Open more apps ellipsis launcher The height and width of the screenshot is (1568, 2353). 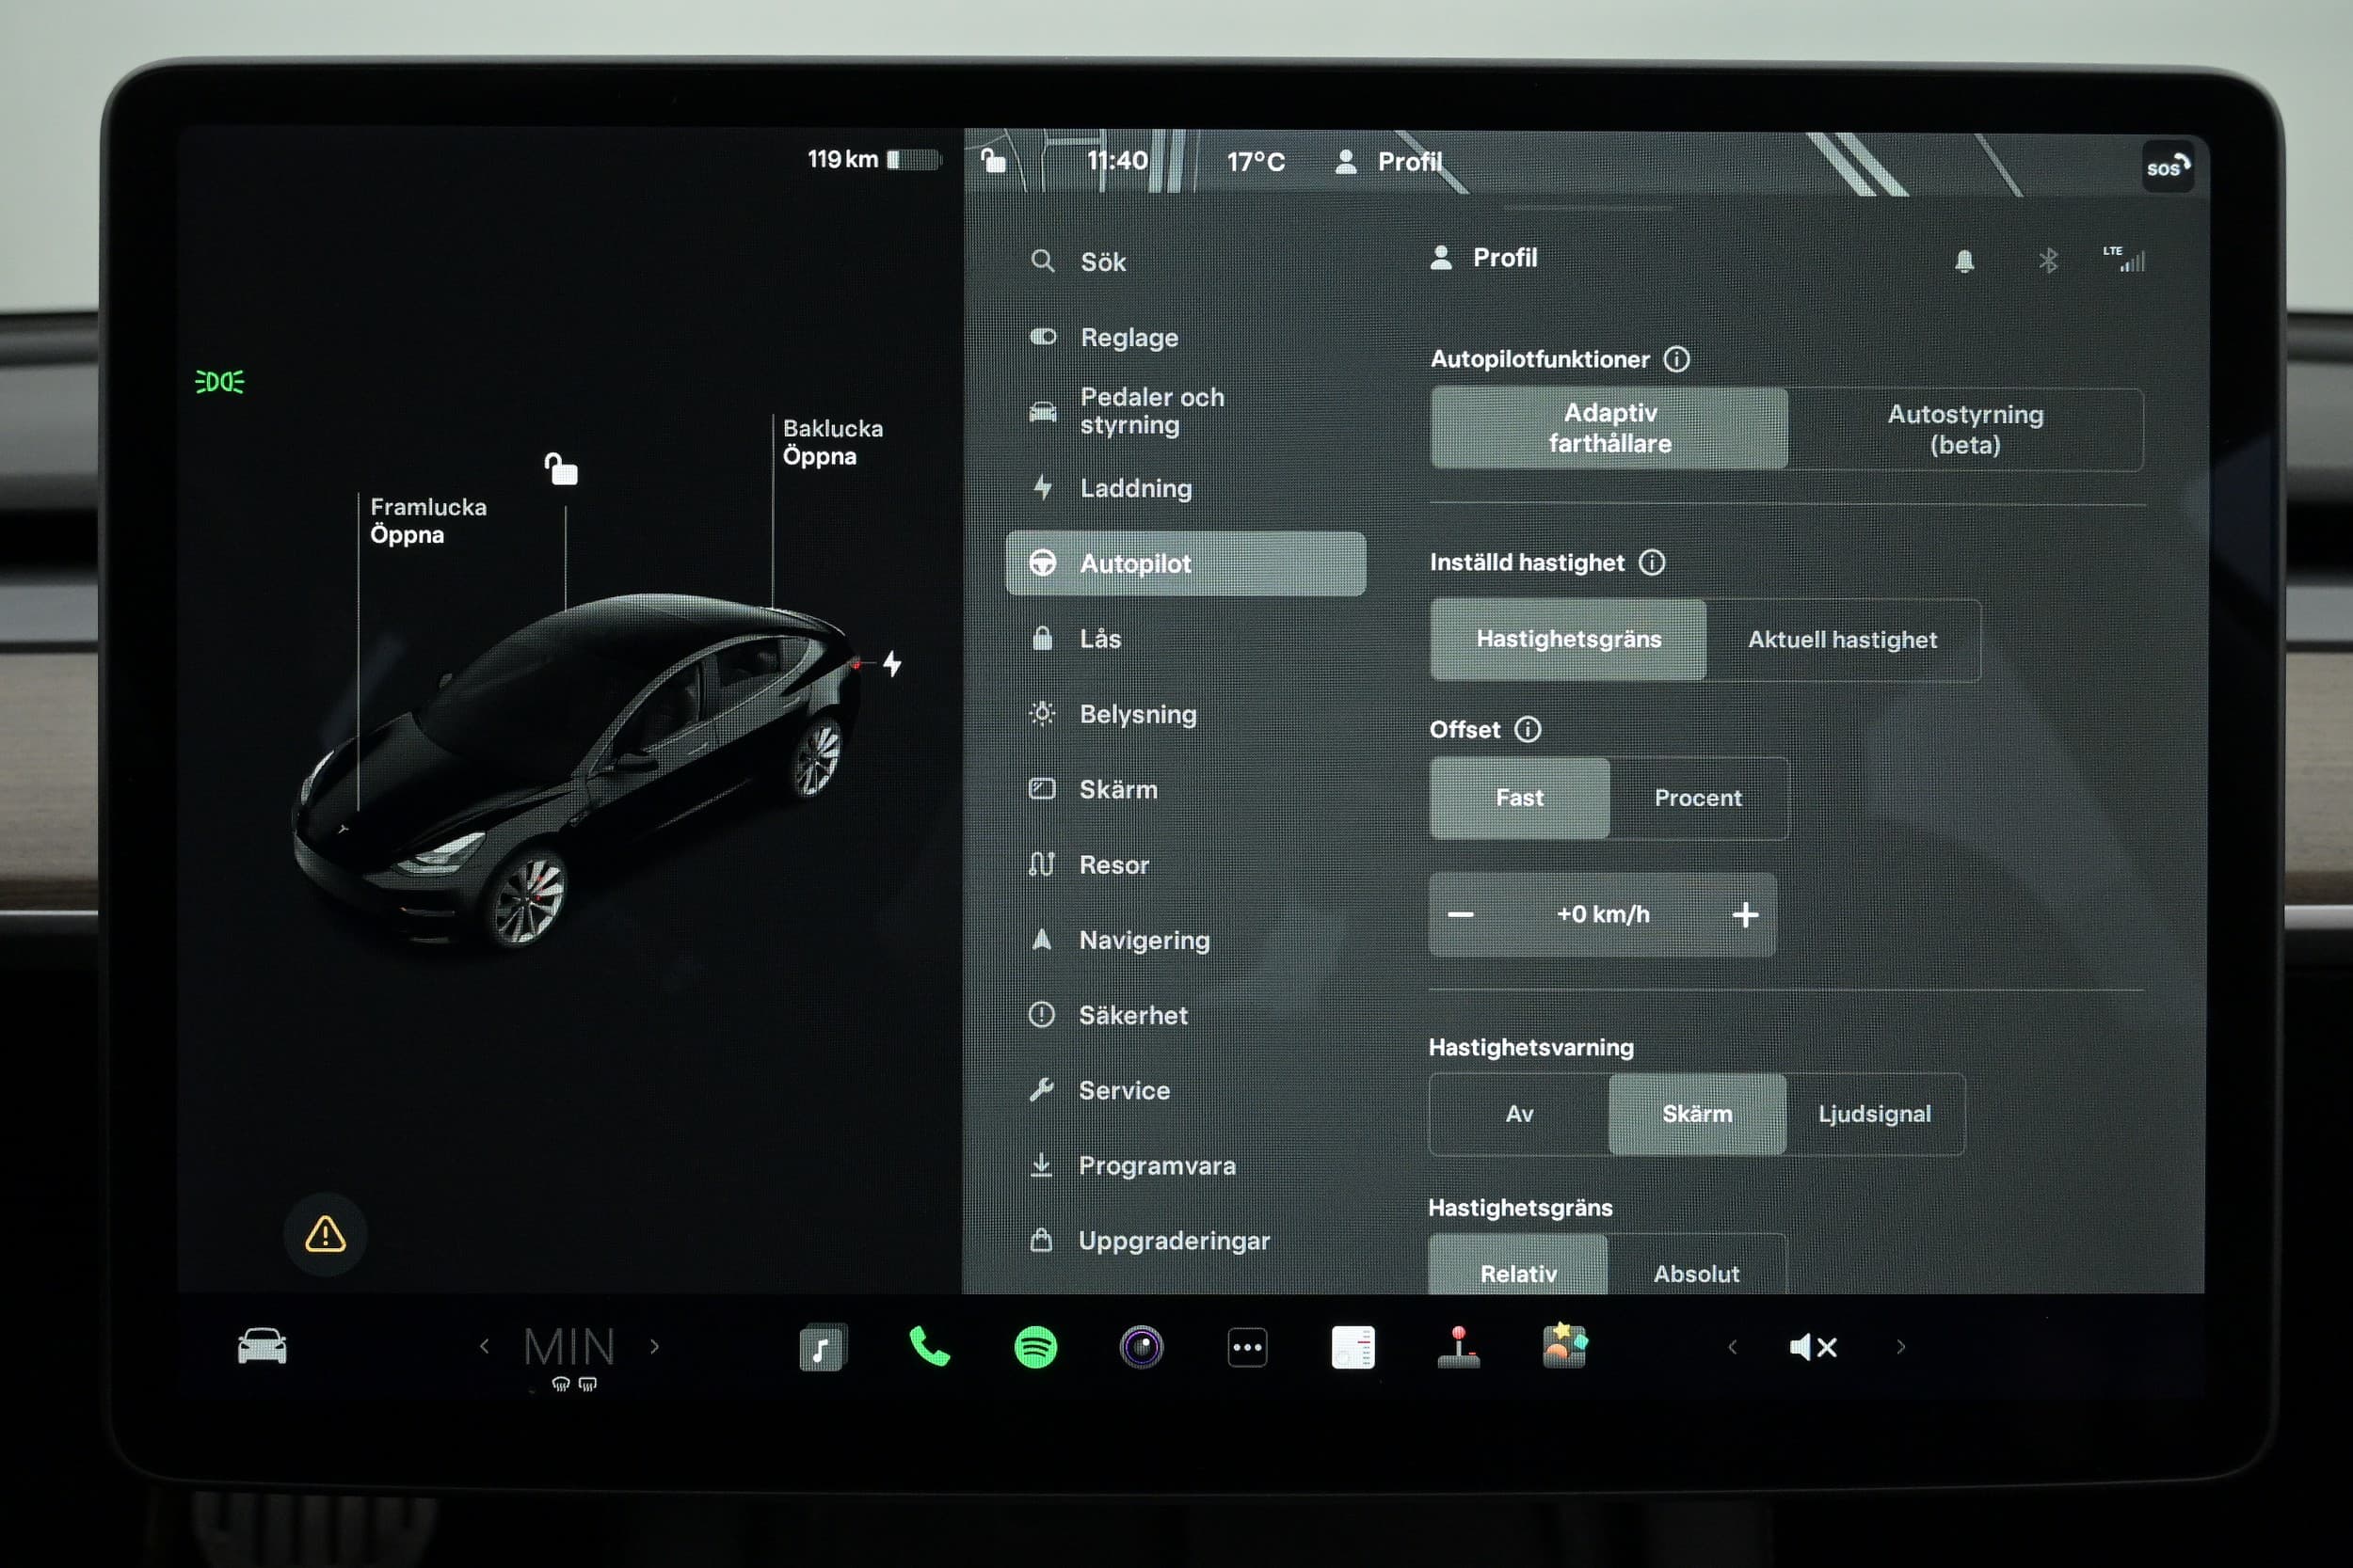(x=1246, y=1347)
